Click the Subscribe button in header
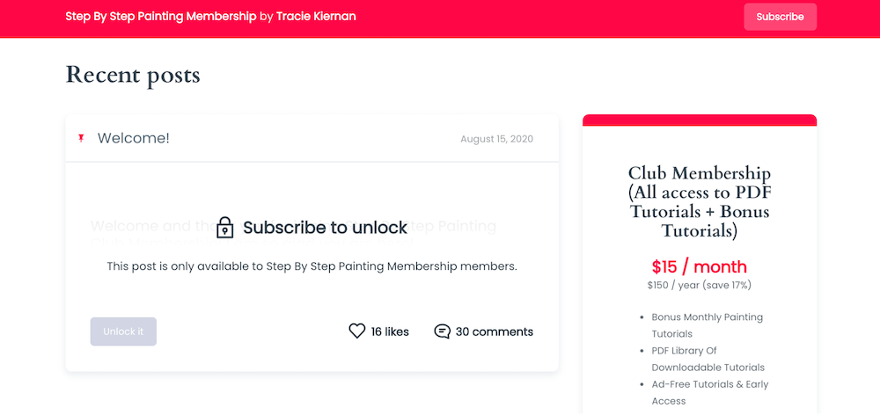Screen dimensions: 880x415 tap(780, 17)
